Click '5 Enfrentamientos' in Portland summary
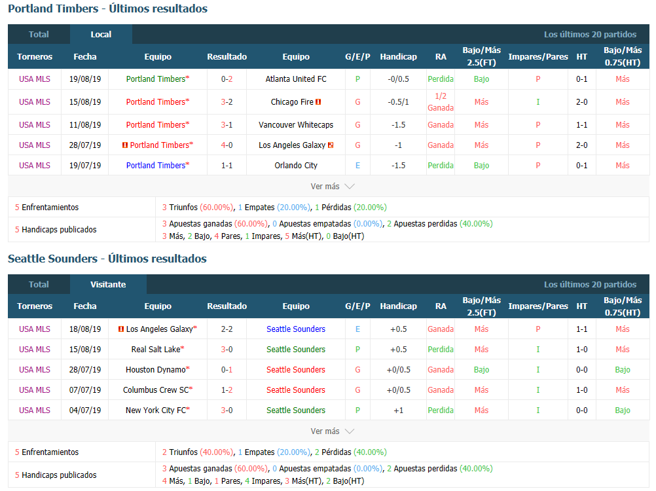 pyautogui.click(x=47, y=208)
